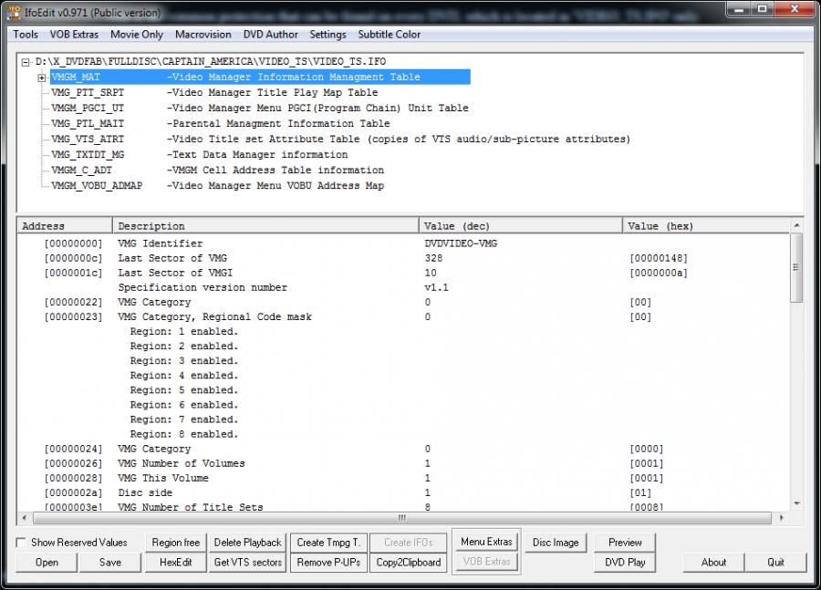
Task: Collapse the VIDEO_TS.IFO root node
Action: pos(26,62)
